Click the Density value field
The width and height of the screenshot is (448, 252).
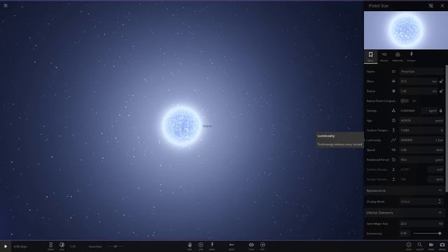coord(409,111)
